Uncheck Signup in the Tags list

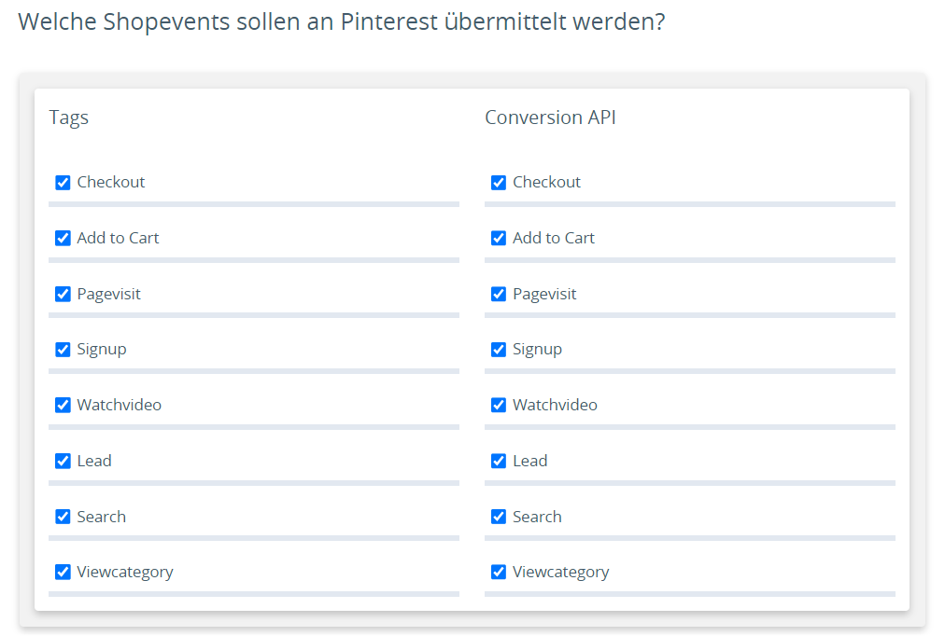63,350
